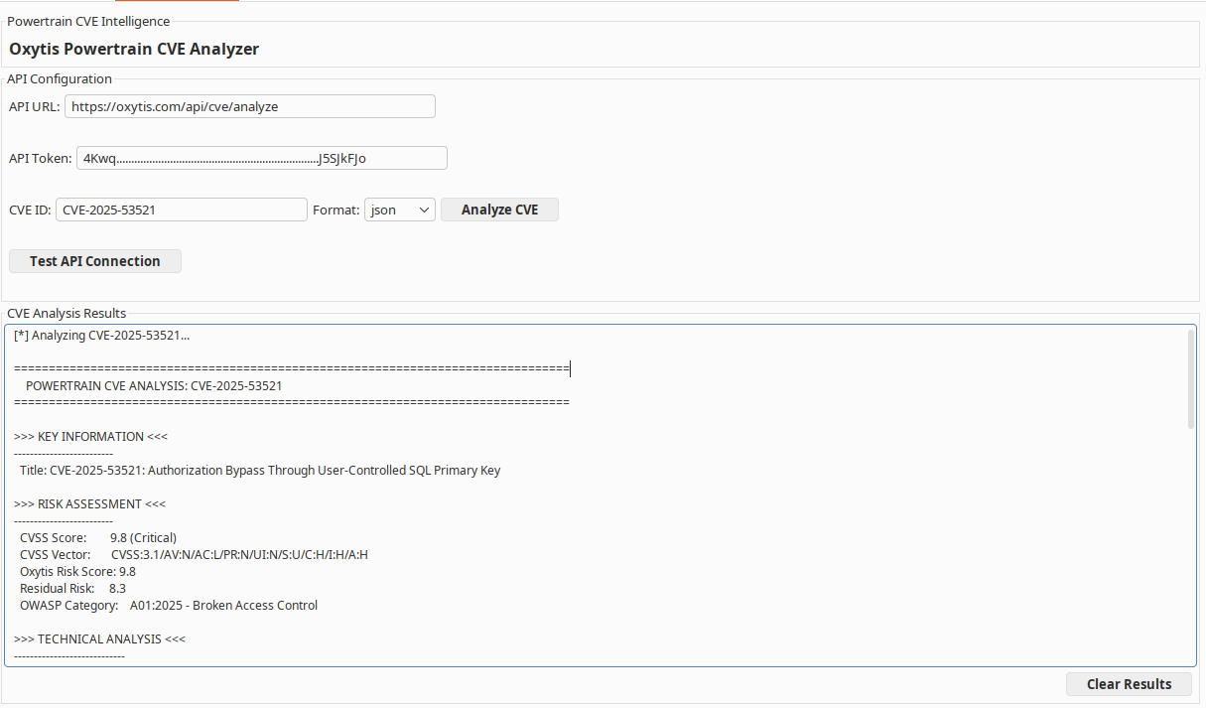Click the 'API URL:' field label
1206x708 pixels.
35,106
